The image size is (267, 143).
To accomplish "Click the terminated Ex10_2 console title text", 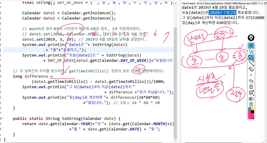I will [x=224, y=3].
